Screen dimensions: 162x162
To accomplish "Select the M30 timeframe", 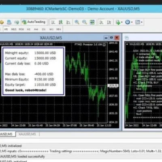I will [21, 29].
